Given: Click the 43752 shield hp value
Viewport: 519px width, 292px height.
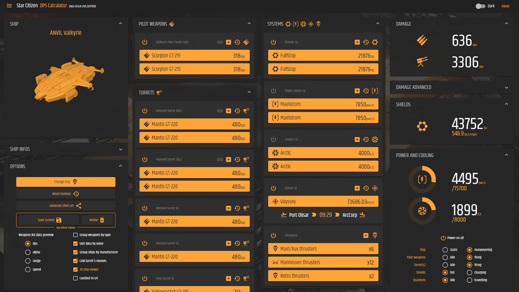Looking at the screenshot, I should pos(467,124).
